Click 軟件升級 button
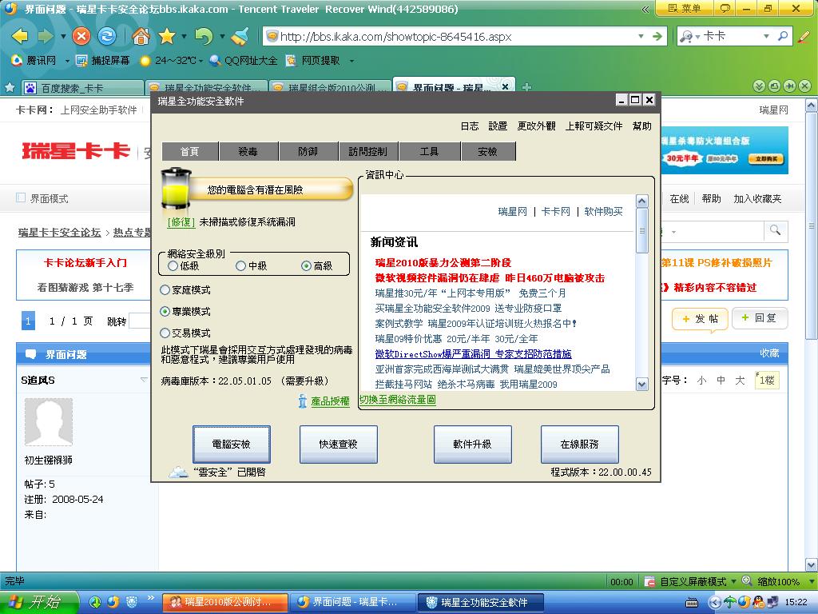 point(472,444)
